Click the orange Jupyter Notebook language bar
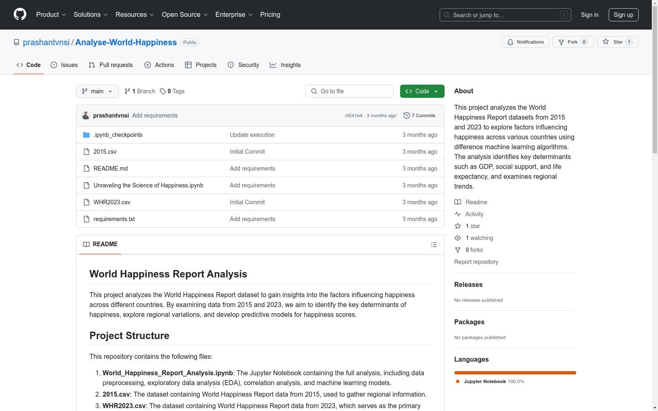The height and width of the screenshot is (411, 658). pos(515,373)
